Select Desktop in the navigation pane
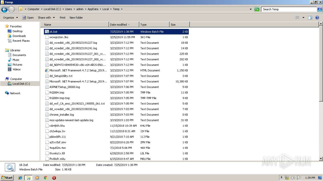323x181 pixels. [x=17, y=31]
